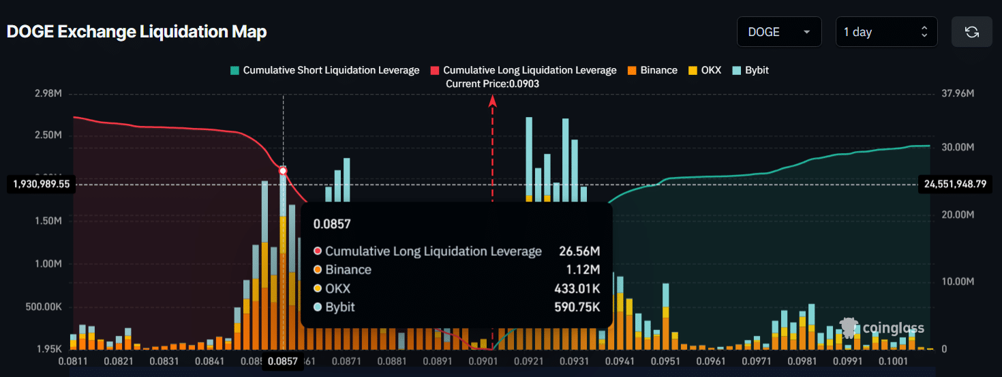Open the 1 day timeframe selector
Image resolution: width=1002 pixels, height=377 pixels.
coord(885,32)
